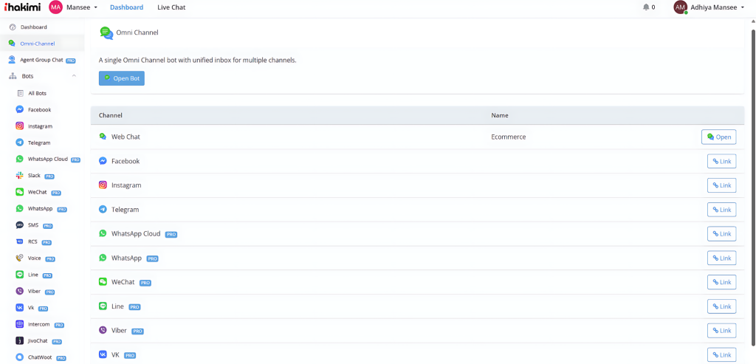
Task: Click PRO badge beside WhatsApp Cloud row
Action: [x=171, y=234]
